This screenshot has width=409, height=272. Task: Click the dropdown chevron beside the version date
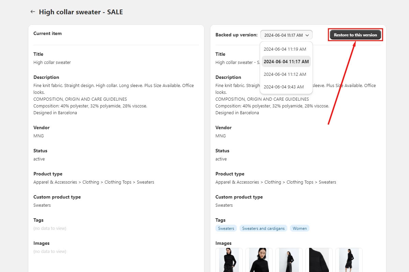307,35
